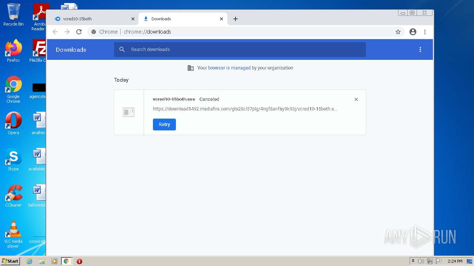The image size is (474, 266).
Task: Open Internet Explorer from the taskbar
Action: tap(30, 261)
